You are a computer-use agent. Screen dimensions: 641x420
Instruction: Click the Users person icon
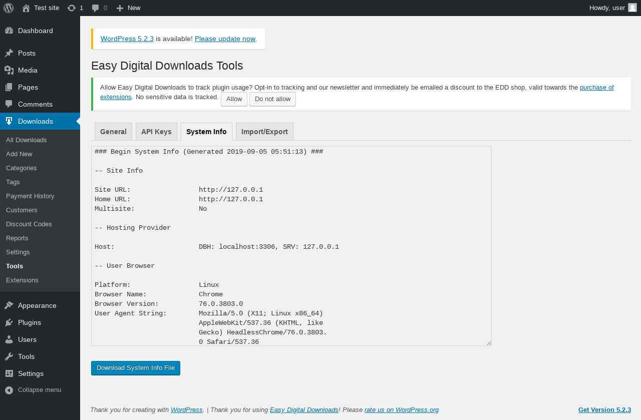(x=9, y=339)
